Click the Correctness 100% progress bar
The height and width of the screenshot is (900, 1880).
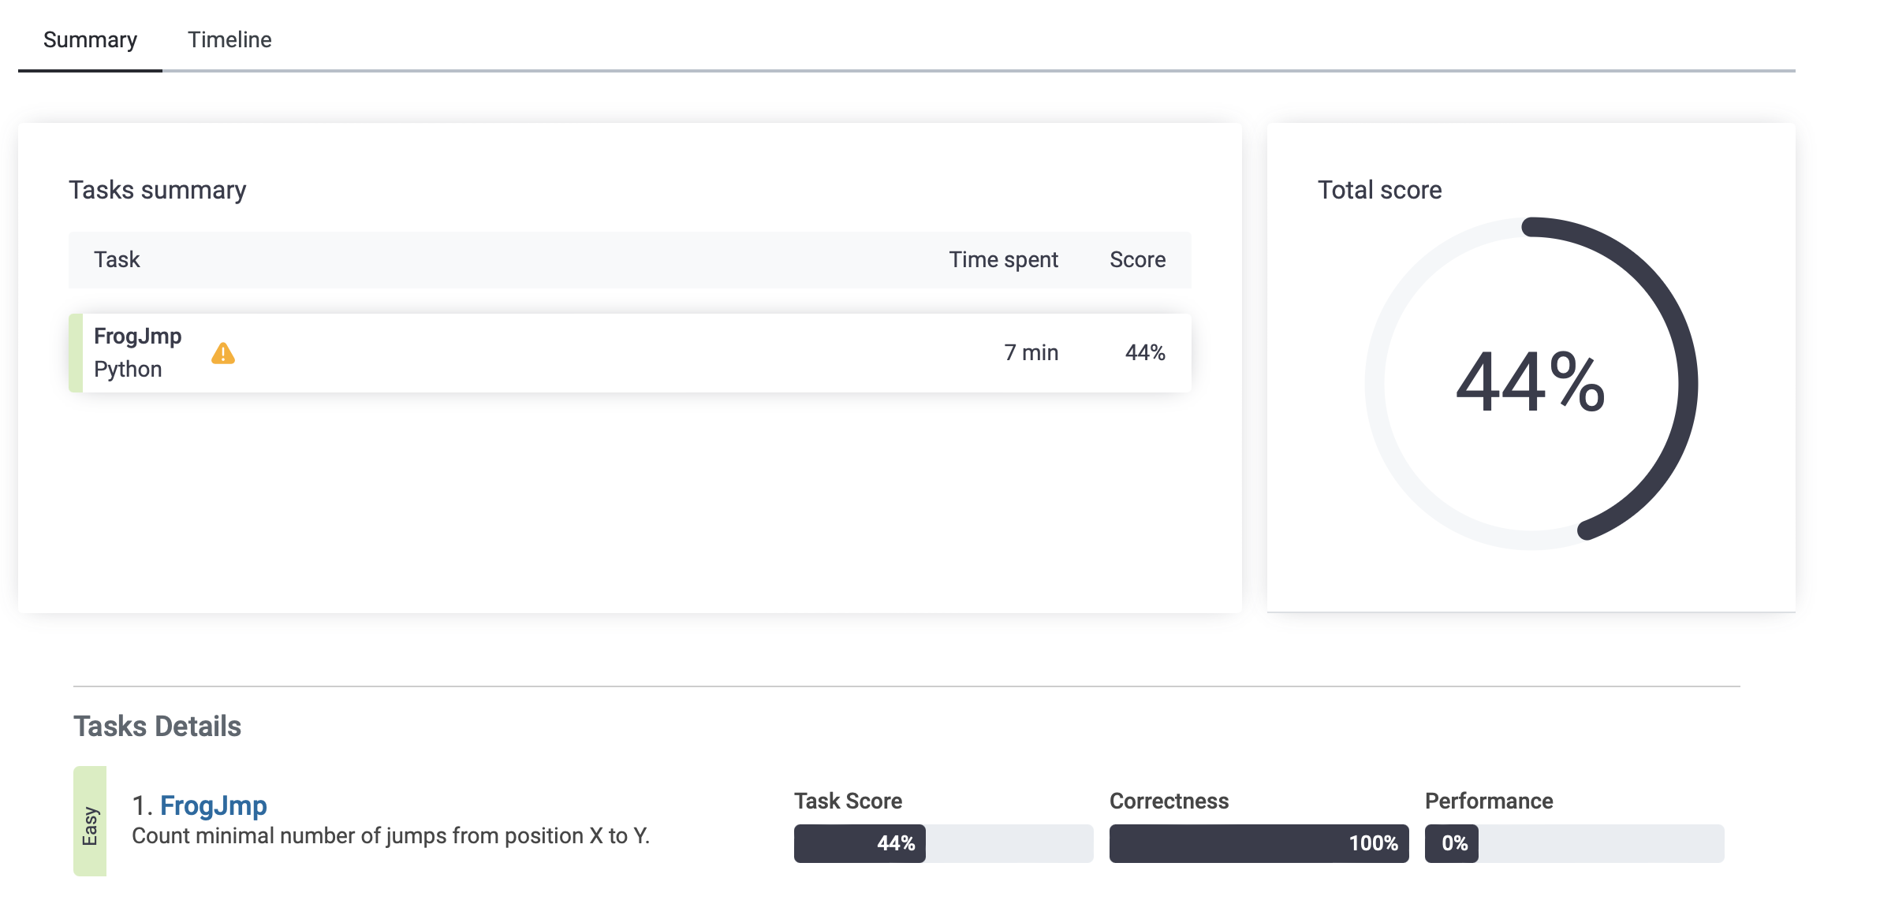pyautogui.click(x=1258, y=843)
